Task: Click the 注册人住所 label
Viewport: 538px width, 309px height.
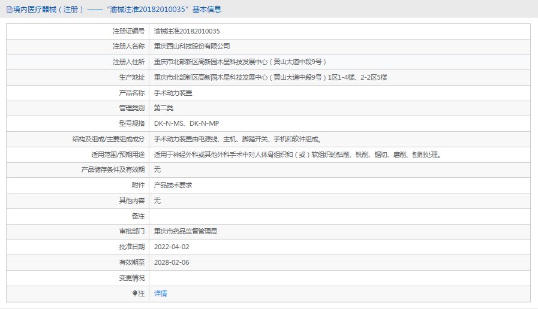Action: click(129, 62)
